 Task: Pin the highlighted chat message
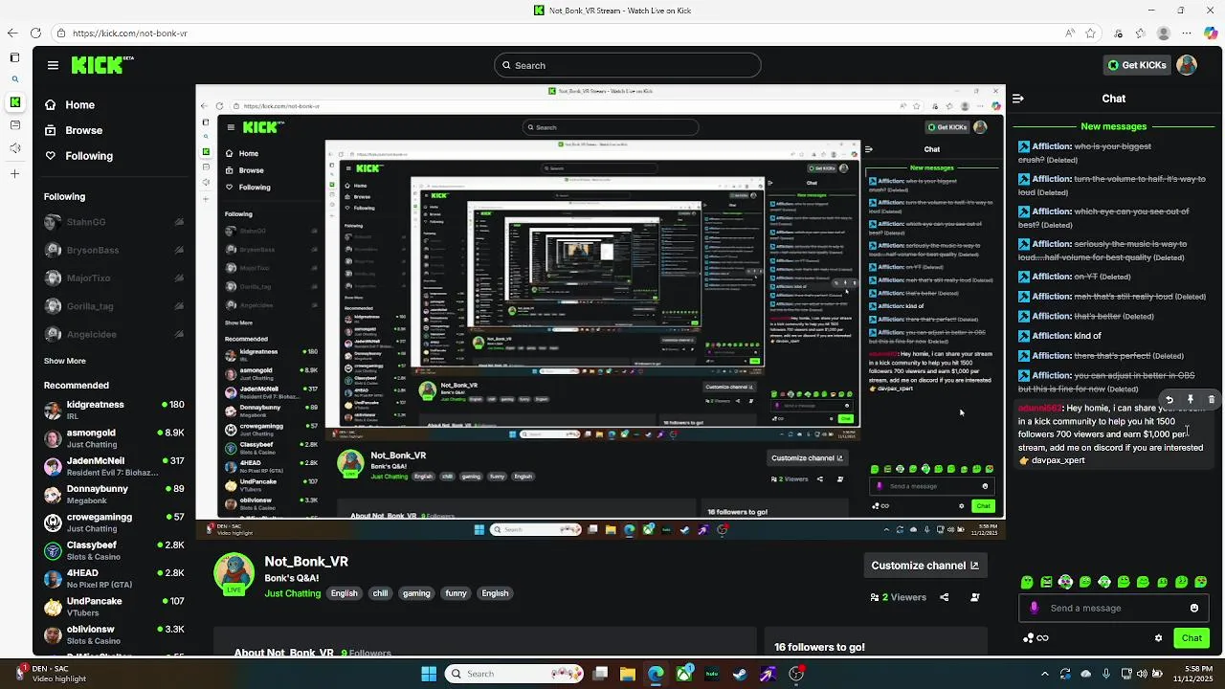click(1191, 400)
